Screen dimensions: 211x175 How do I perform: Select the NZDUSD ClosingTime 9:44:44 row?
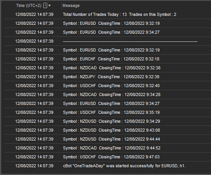point(107,139)
